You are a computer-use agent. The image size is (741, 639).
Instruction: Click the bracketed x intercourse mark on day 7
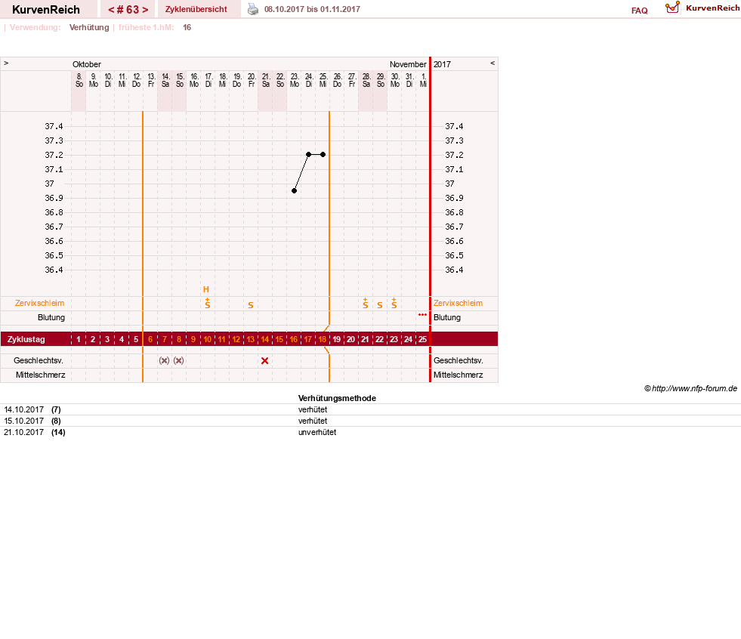pyautogui.click(x=164, y=360)
